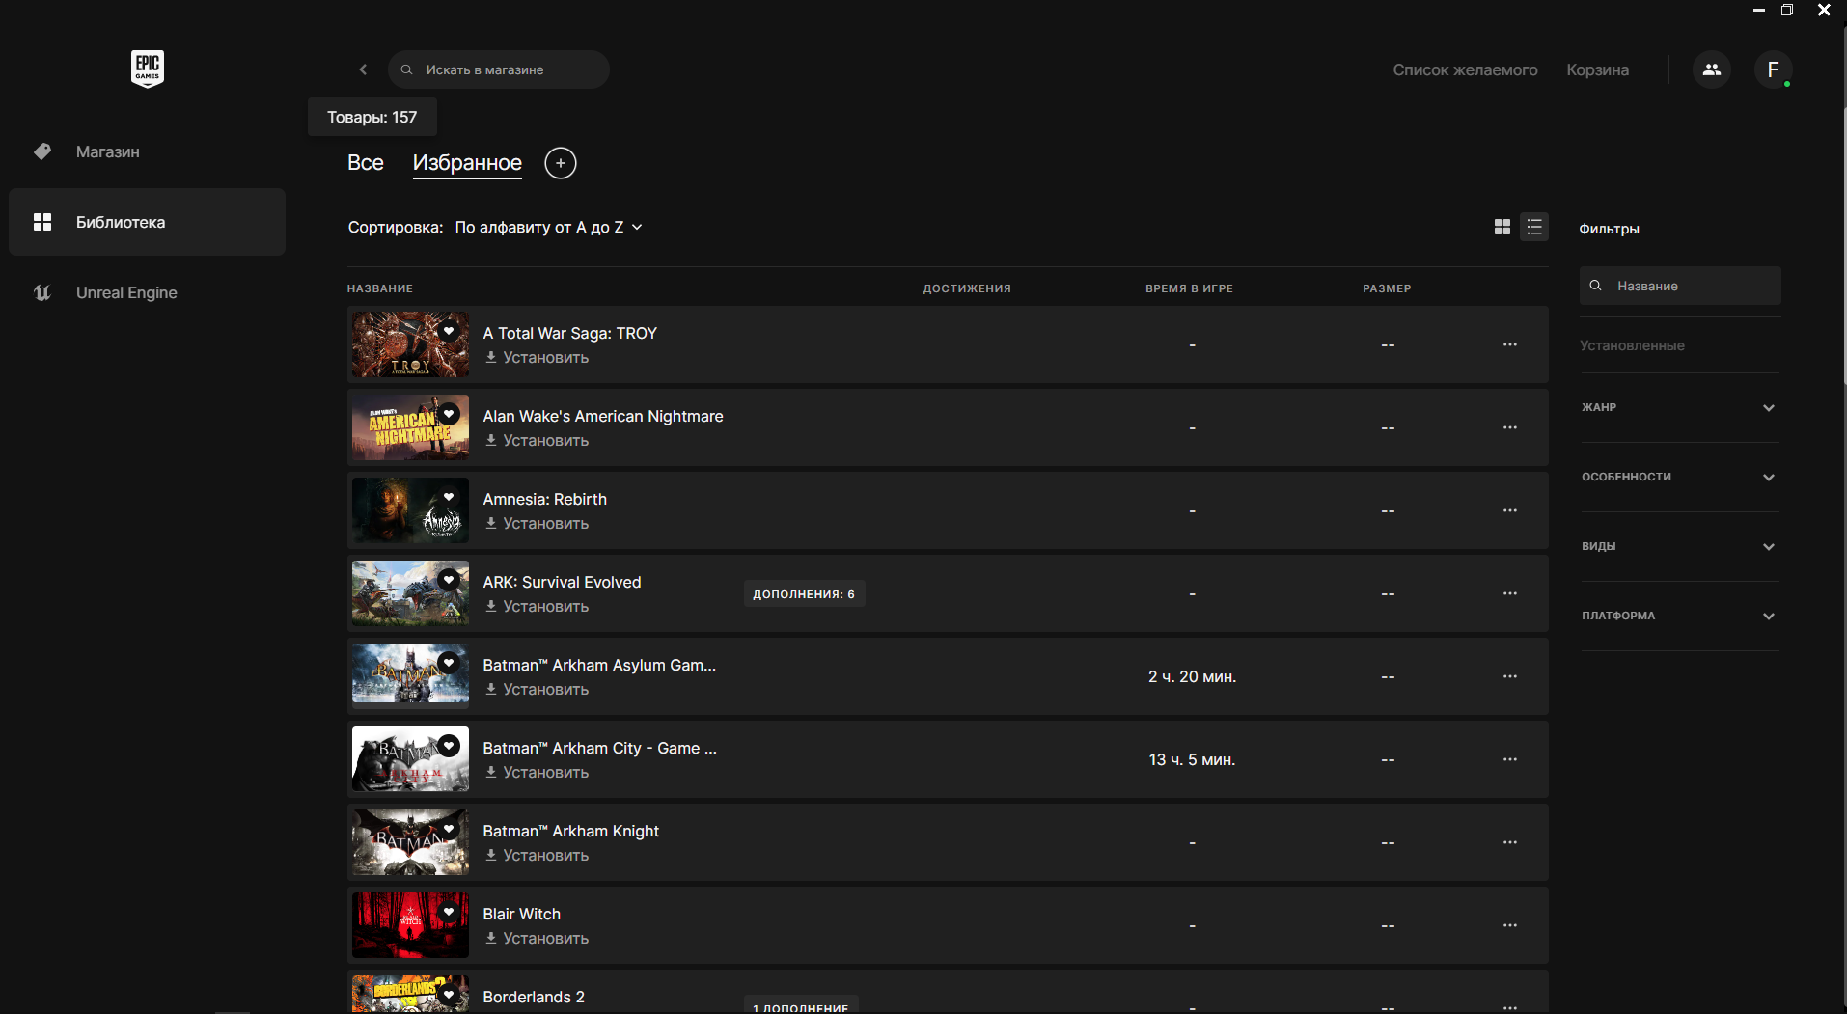Viewport: 1847px width, 1014px height.
Task: Open Список желаемого wishlist link
Action: (1465, 69)
